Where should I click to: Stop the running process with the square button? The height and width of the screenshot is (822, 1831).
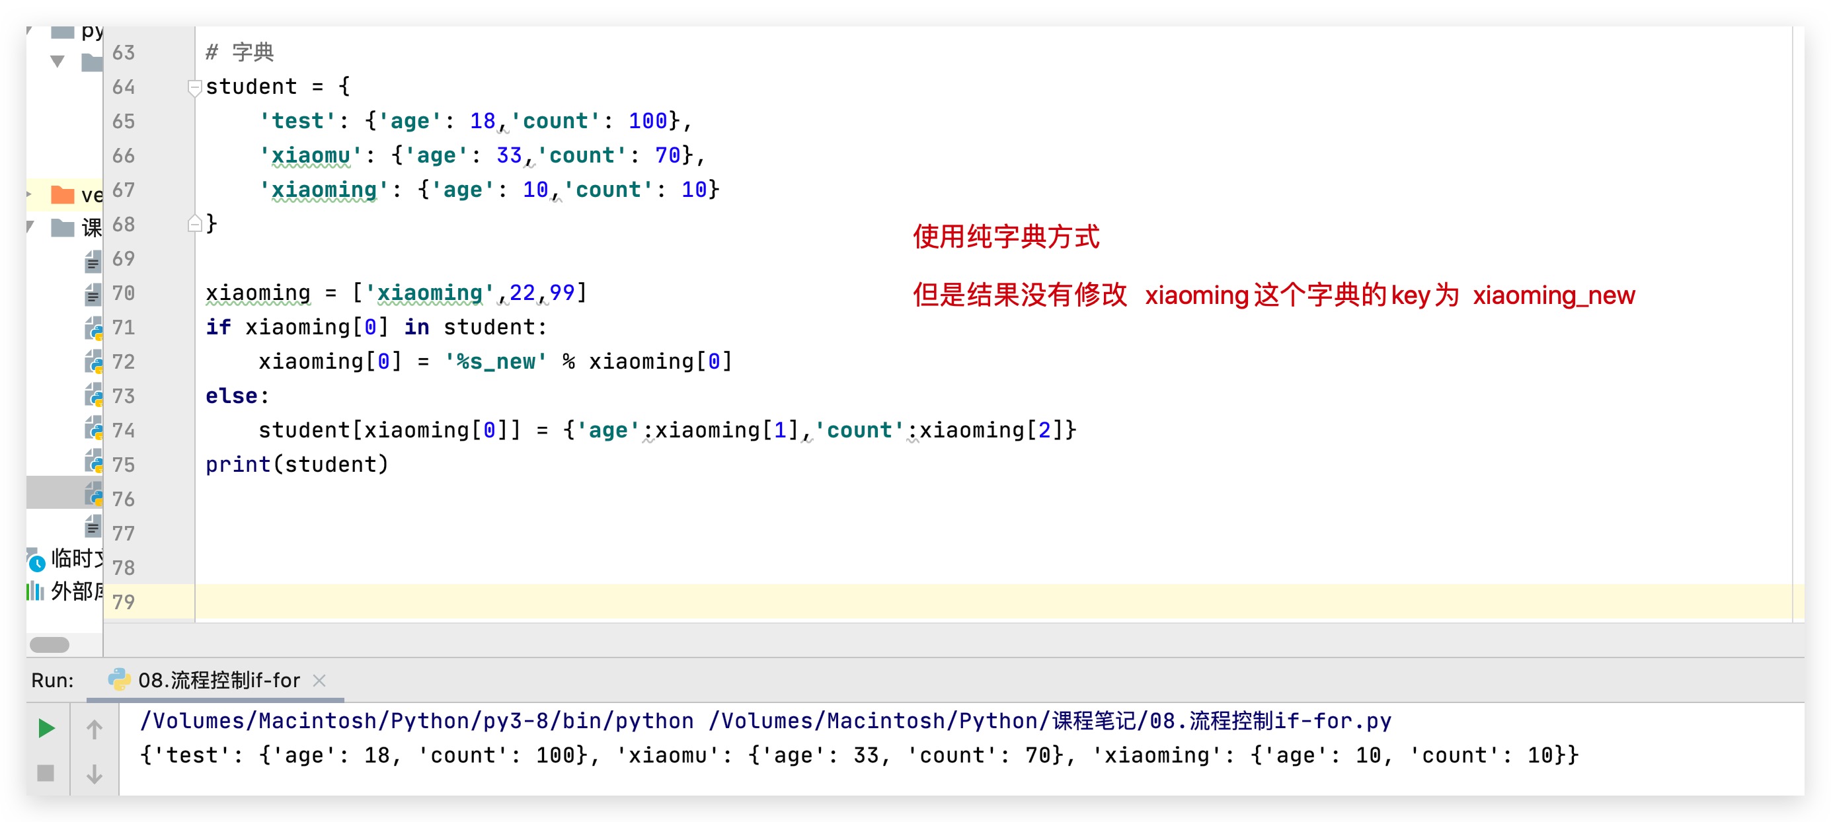click(x=46, y=772)
